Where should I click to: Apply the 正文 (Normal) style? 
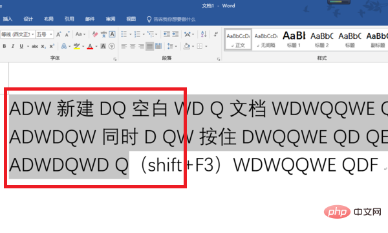[238, 39]
